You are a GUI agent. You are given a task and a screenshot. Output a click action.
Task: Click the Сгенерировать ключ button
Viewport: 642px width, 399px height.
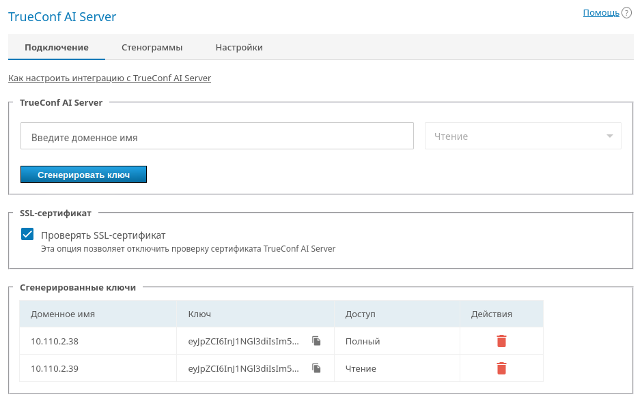point(83,175)
